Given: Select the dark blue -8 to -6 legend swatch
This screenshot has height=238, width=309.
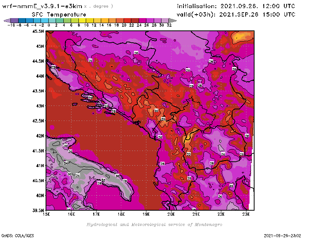Looking at the screenshot, I should 22,20.
